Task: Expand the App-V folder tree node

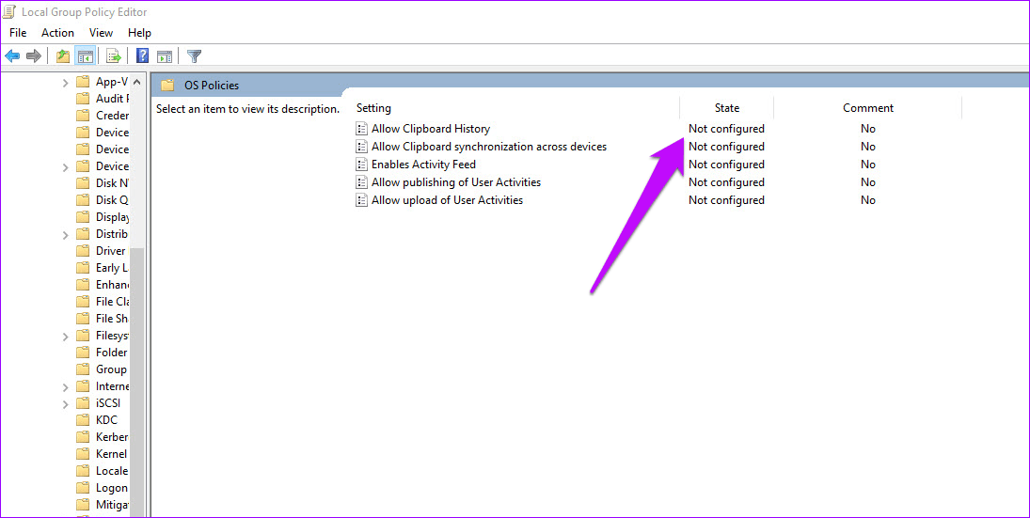Action: (x=65, y=83)
